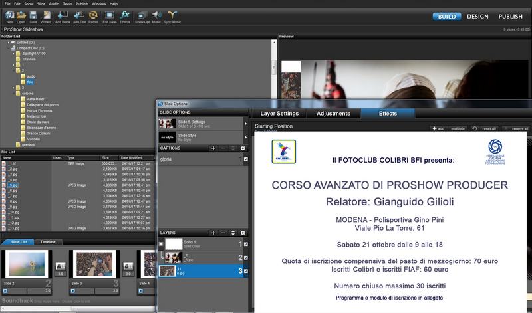
Task: Toggle visibility checkbox of Solid 1 layer
Action: pos(245,244)
